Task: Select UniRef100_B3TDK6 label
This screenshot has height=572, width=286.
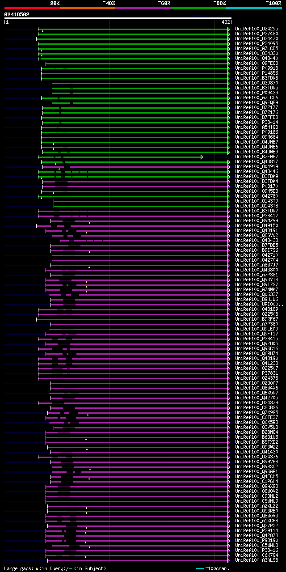Action: tap(256, 78)
